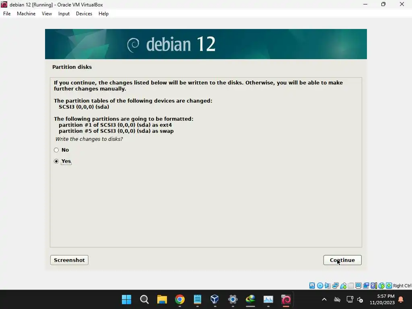The height and width of the screenshot is (309, 412).
Task: Click the Right Ctrl host key label
Action: click(402, 286)
